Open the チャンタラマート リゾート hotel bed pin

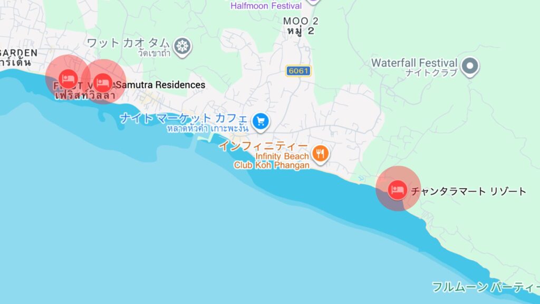point(398,190)
